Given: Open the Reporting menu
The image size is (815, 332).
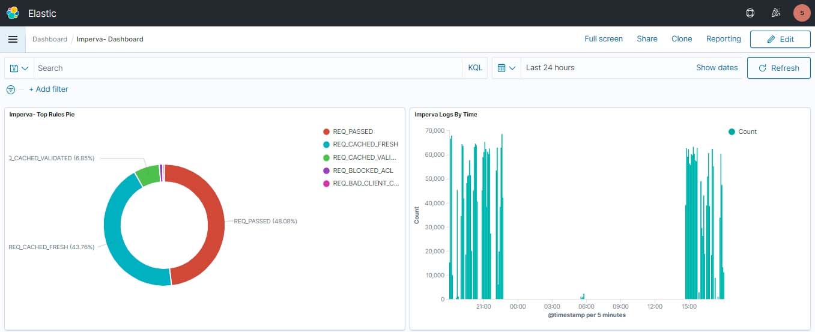Looking at the screenshot, I should click(723, 39).
